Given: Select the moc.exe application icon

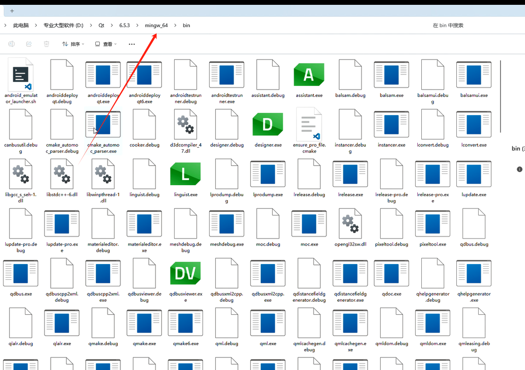Looking at the screenshot, I should [309, 224].
